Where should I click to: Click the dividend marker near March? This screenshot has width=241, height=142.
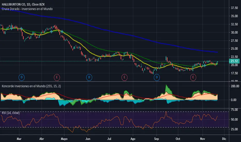click(x=21, y=77)
